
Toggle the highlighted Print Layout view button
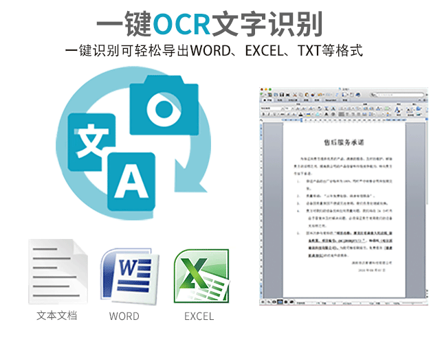click(281, 301)
